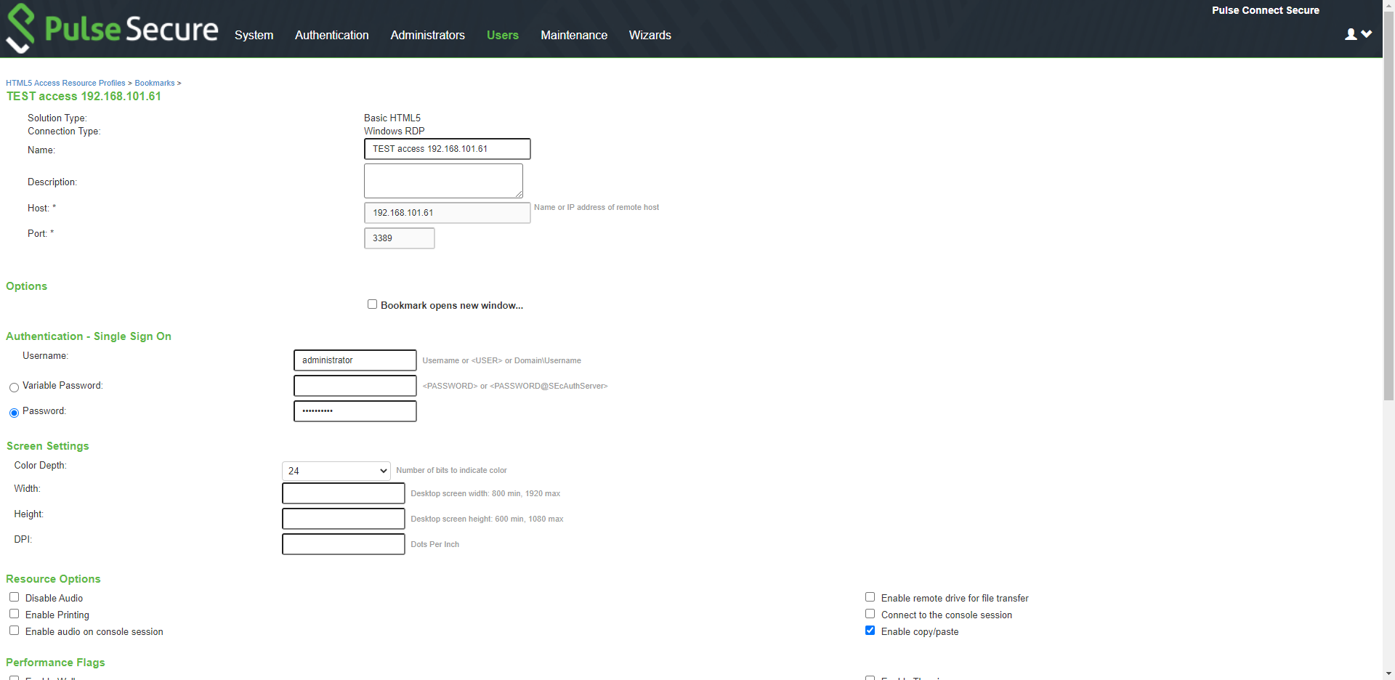
Task: Expand the user menu chevron arrow
Action: tap(1367, 34)
